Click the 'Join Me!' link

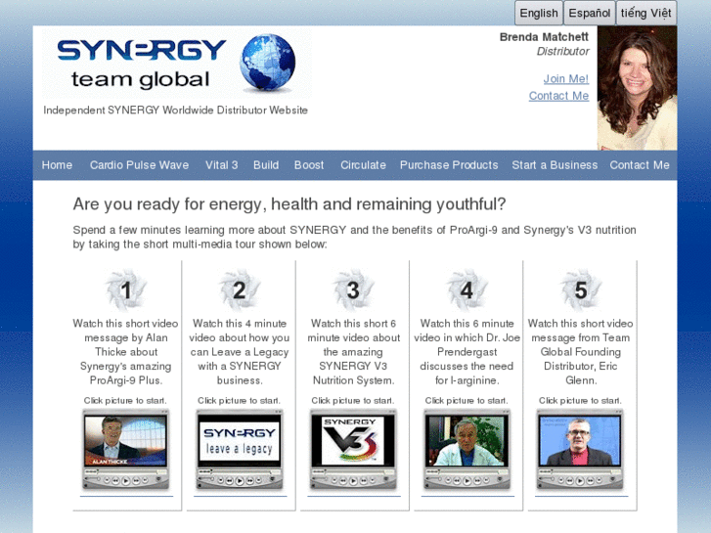566,79
